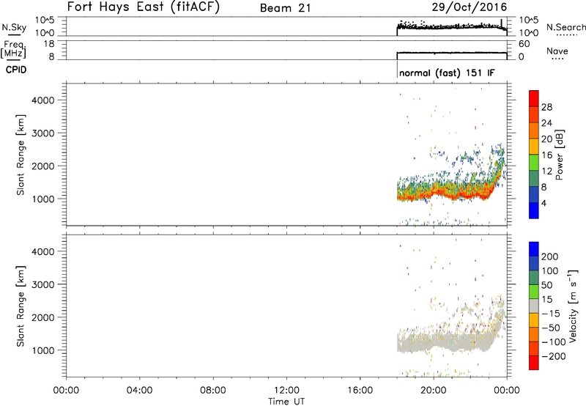Pick the dark blue top of the velocity color bar
Image resolution: width=586 pixels, height=406 pixels.
click(534, 249)
